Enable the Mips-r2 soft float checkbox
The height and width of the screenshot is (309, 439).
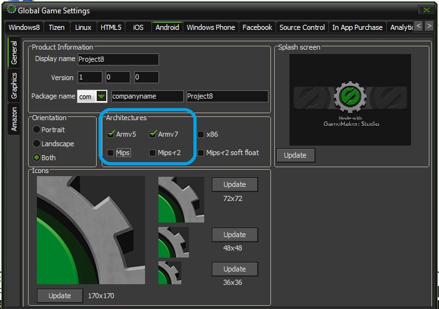200,153
